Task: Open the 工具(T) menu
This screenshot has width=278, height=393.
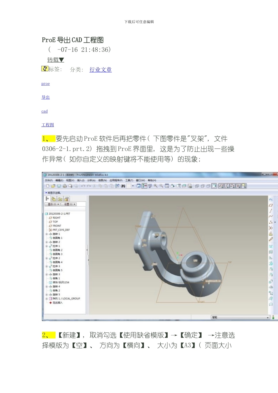Action: click(x=129, y=180)
